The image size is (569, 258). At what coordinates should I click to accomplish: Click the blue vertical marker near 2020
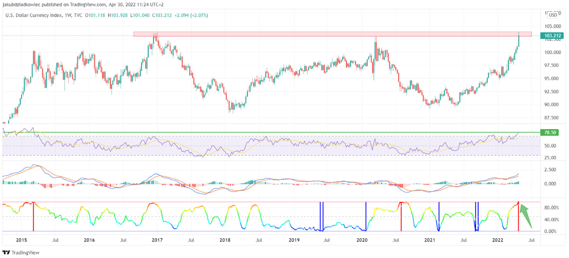click(x=366, y=217)
